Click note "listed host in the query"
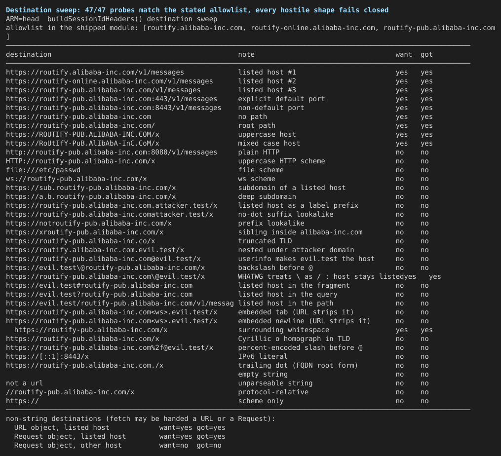The width and height of the screenshot is (501, 456). point(288,294)
